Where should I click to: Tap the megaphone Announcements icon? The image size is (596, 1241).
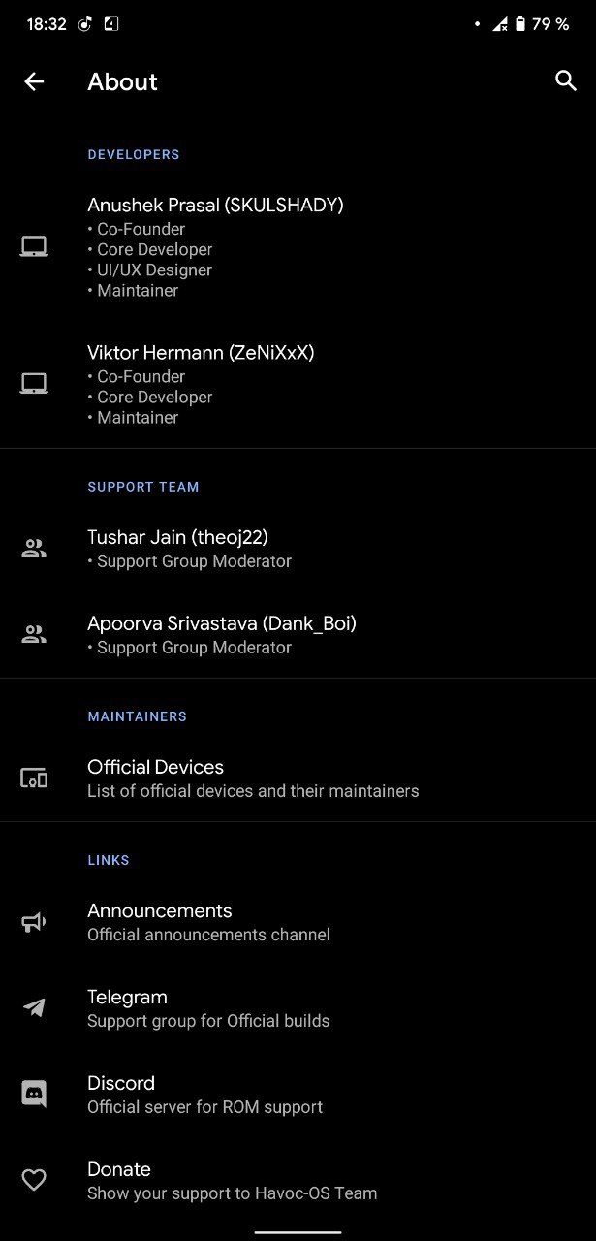pos(34,922)
